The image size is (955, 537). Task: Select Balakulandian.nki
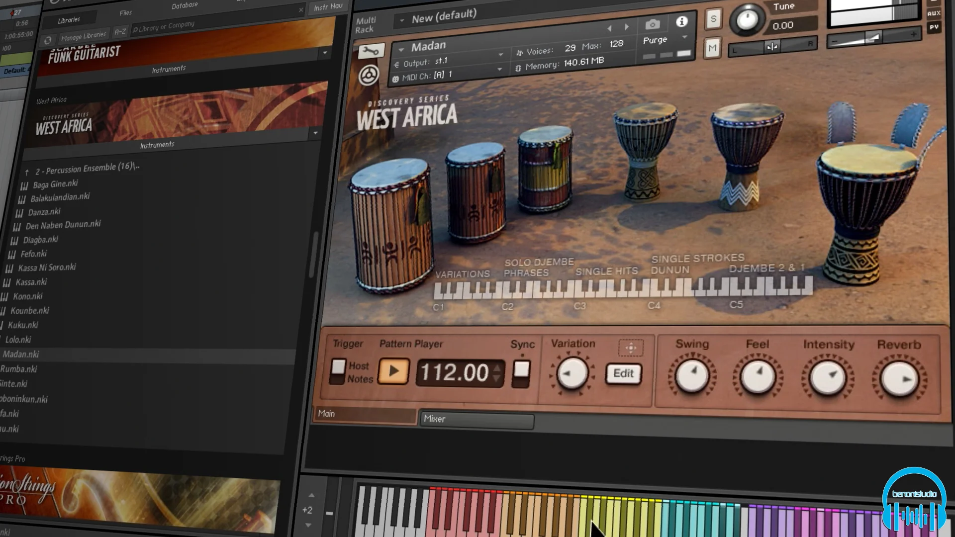60,197
